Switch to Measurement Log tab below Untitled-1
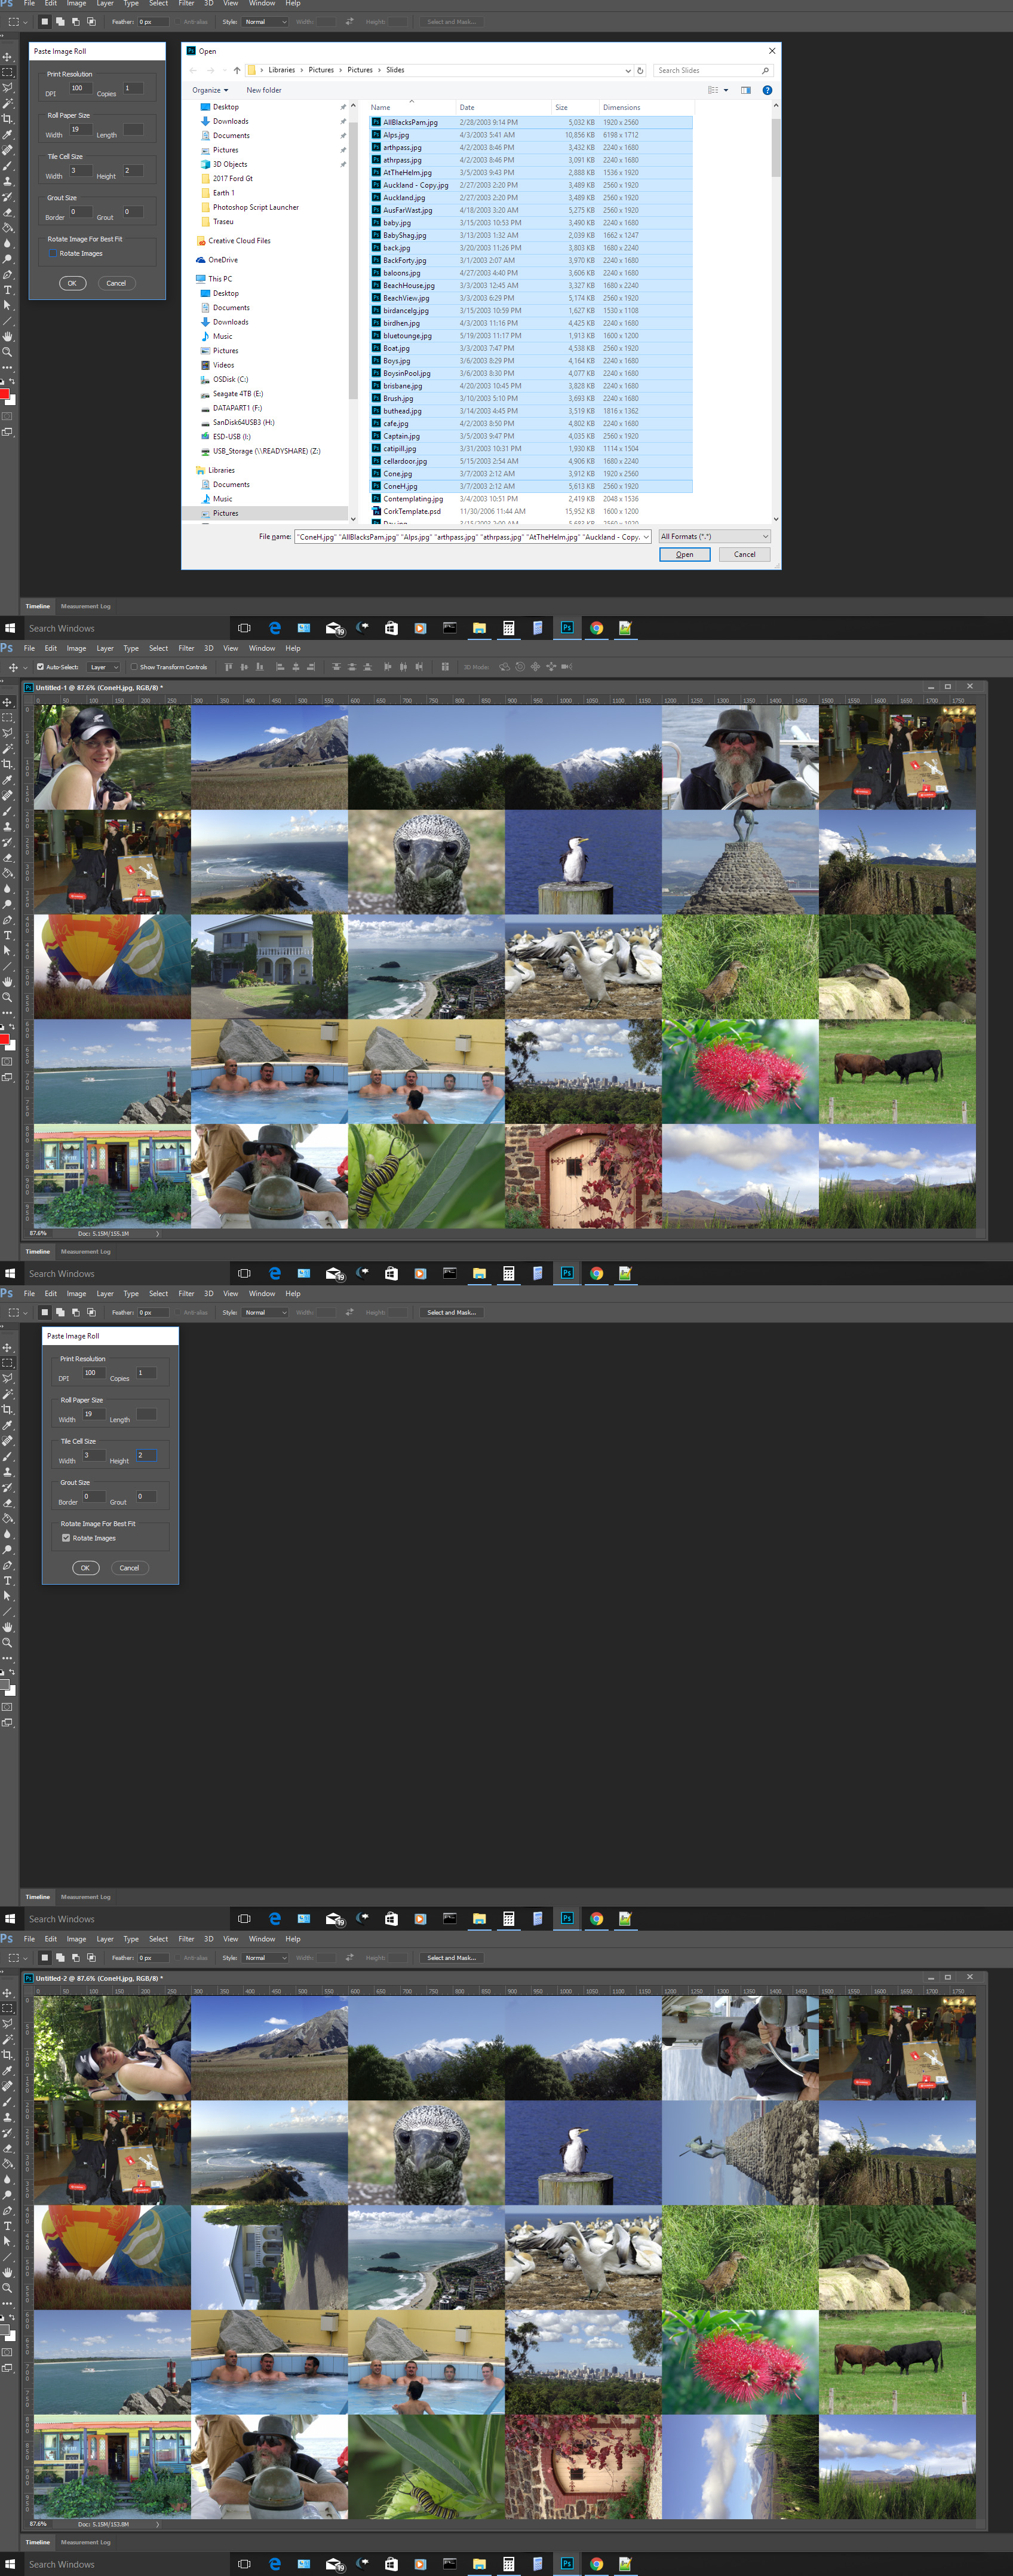 pos(85,1251)
